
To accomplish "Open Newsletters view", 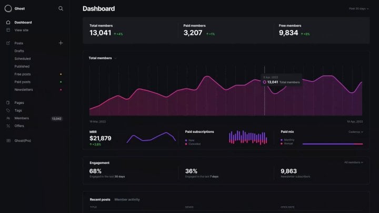I will tap(24, 90).
